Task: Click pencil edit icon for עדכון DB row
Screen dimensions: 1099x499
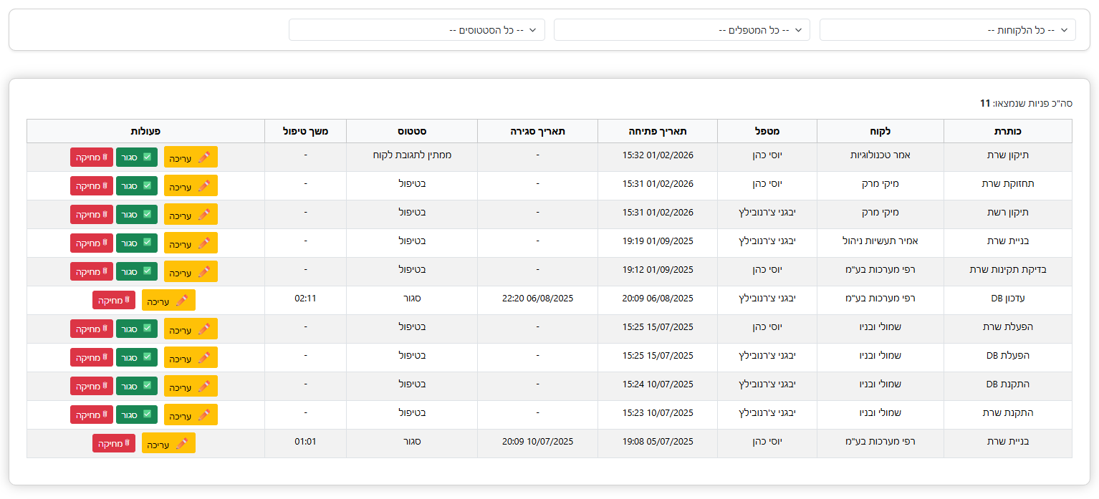Action: 182,301
